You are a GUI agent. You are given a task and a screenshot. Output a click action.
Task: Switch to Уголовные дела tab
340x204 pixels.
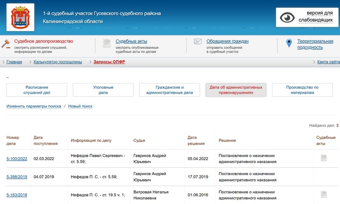pyautogui.click(x=103, y=90)
